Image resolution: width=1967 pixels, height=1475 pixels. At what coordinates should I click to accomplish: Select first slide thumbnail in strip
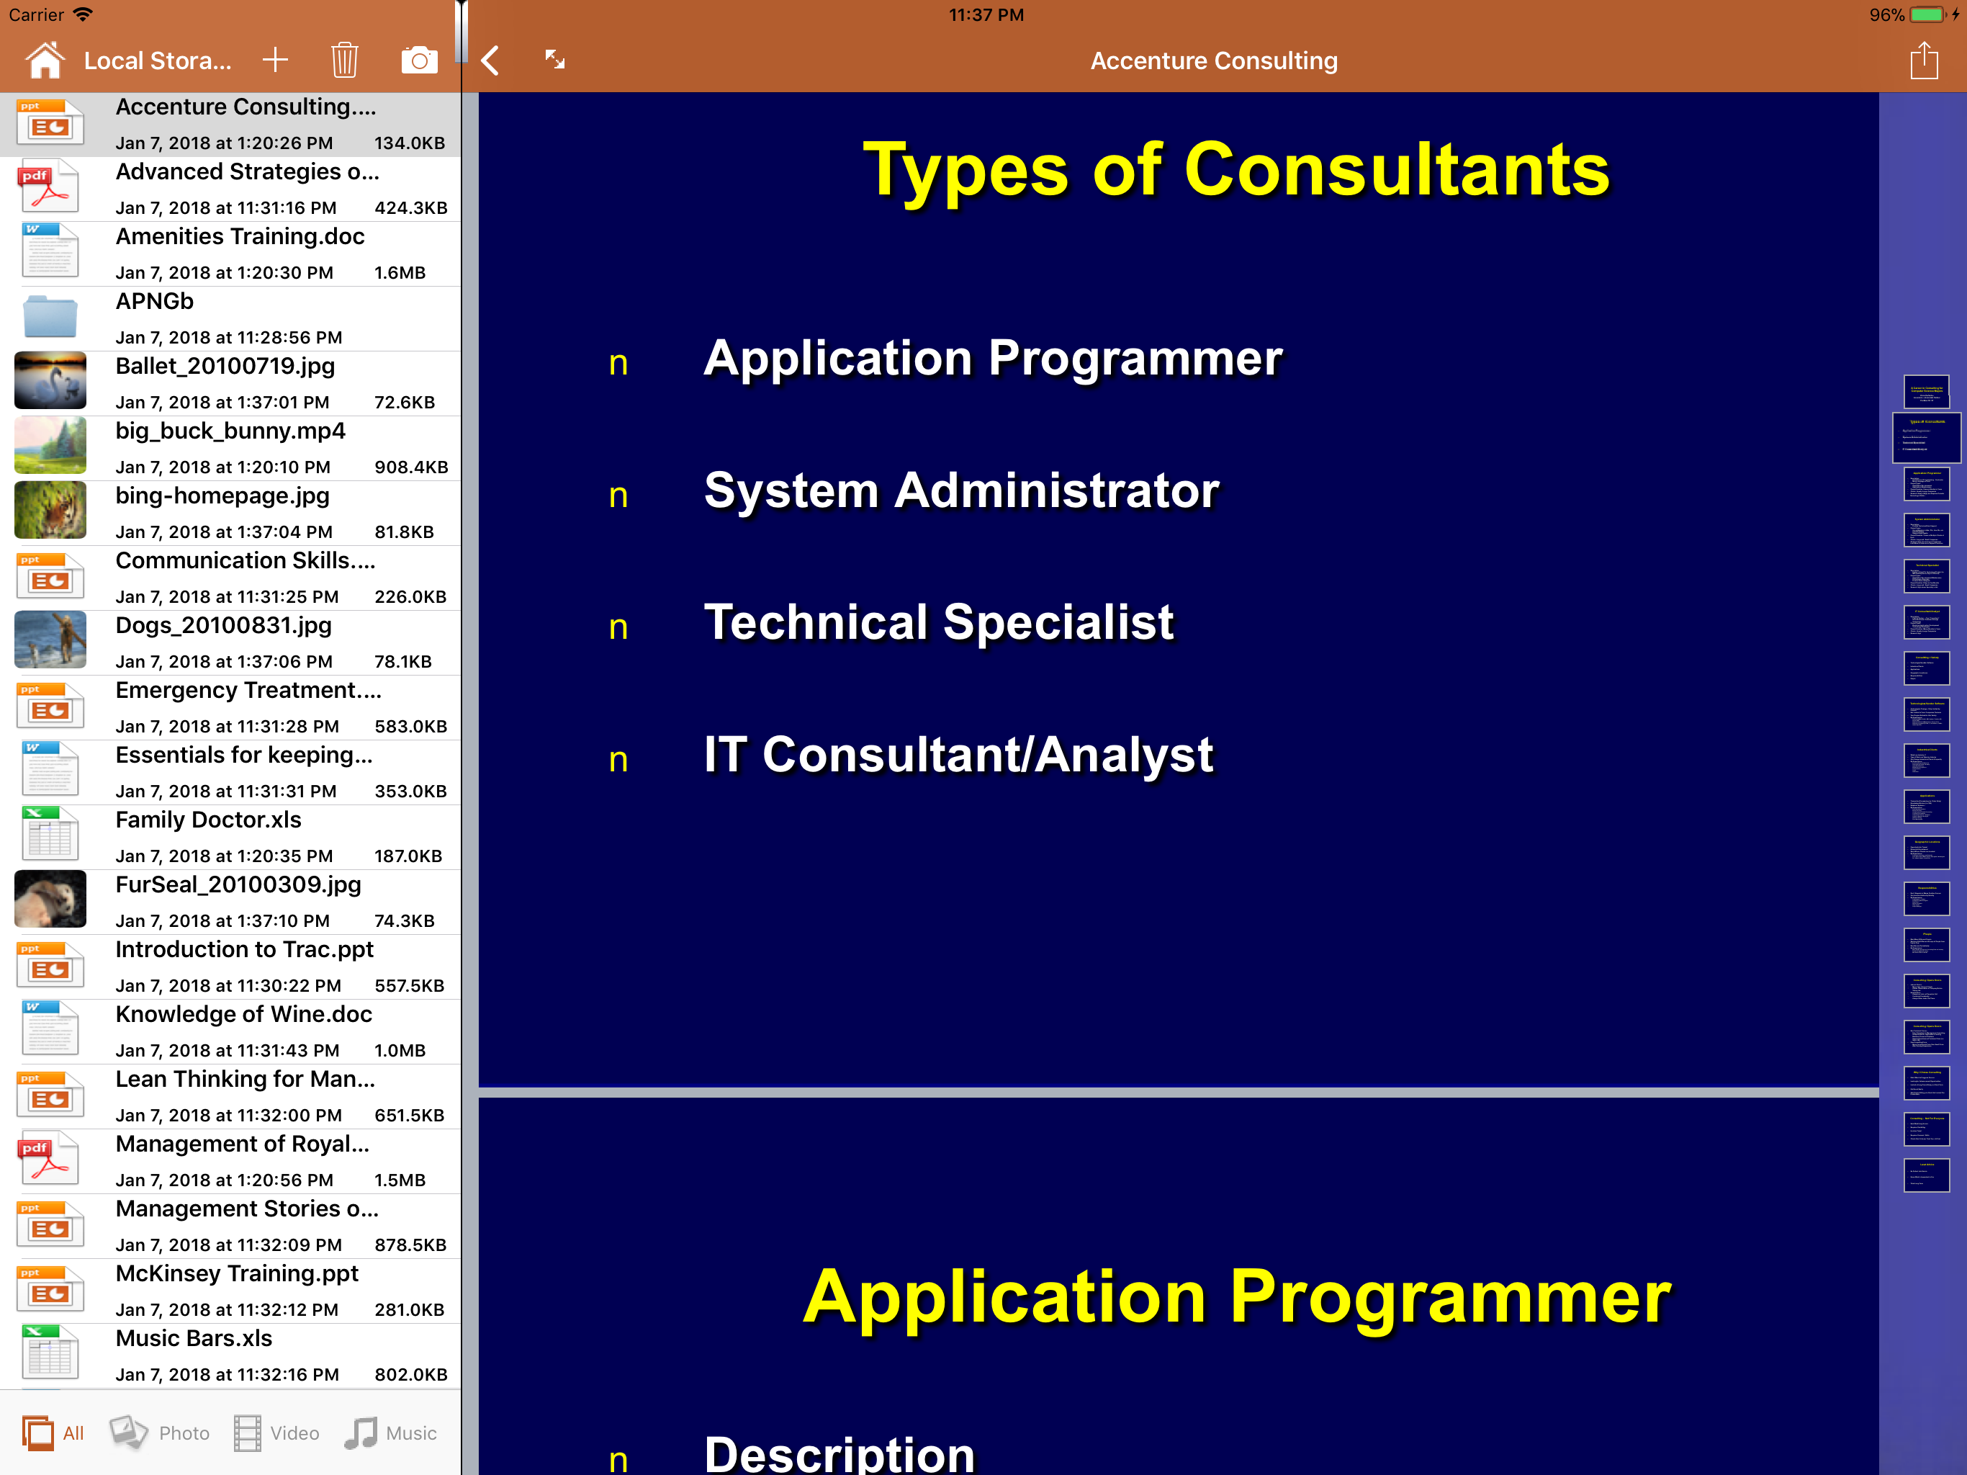1926,391
